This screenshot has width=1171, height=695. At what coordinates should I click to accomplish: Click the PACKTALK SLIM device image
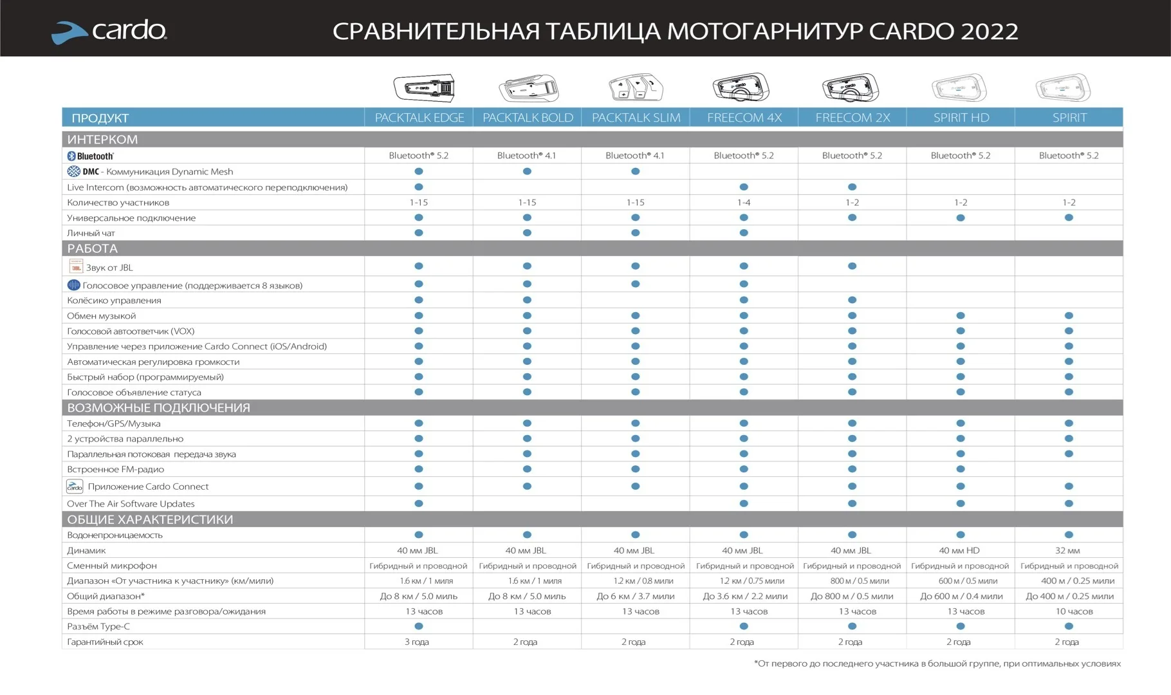pyautogui.click(x=636, y=88)
